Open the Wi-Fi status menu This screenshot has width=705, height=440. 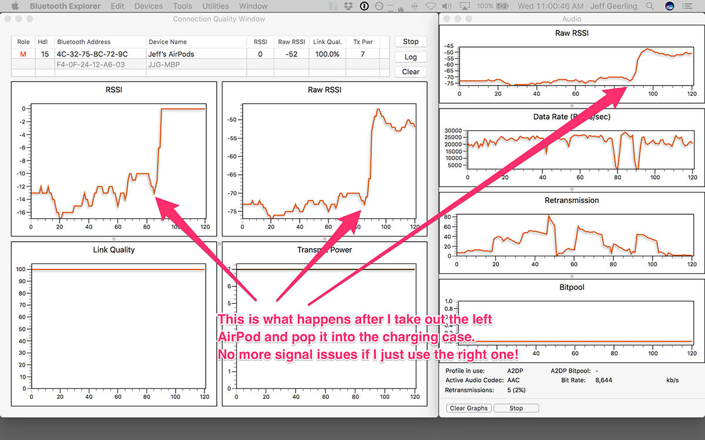[x=431, y=6]
